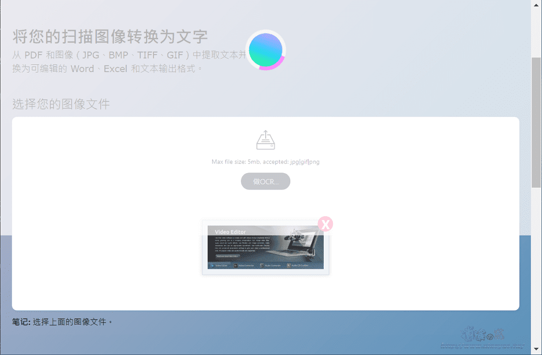542x355 pixels.
Task: Select the Audio Converter icon in the ad
Action: [262, 266]
